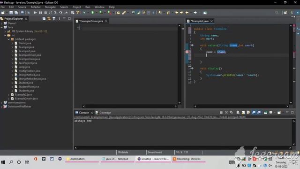
Task: Open the Source menu
Action: (22, 7)
